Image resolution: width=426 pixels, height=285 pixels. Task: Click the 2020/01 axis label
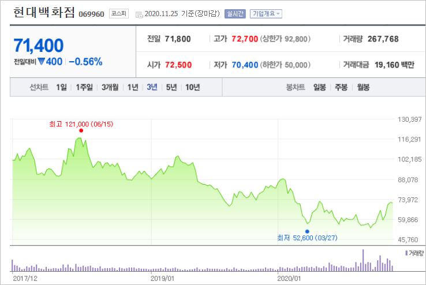[289, 279]
